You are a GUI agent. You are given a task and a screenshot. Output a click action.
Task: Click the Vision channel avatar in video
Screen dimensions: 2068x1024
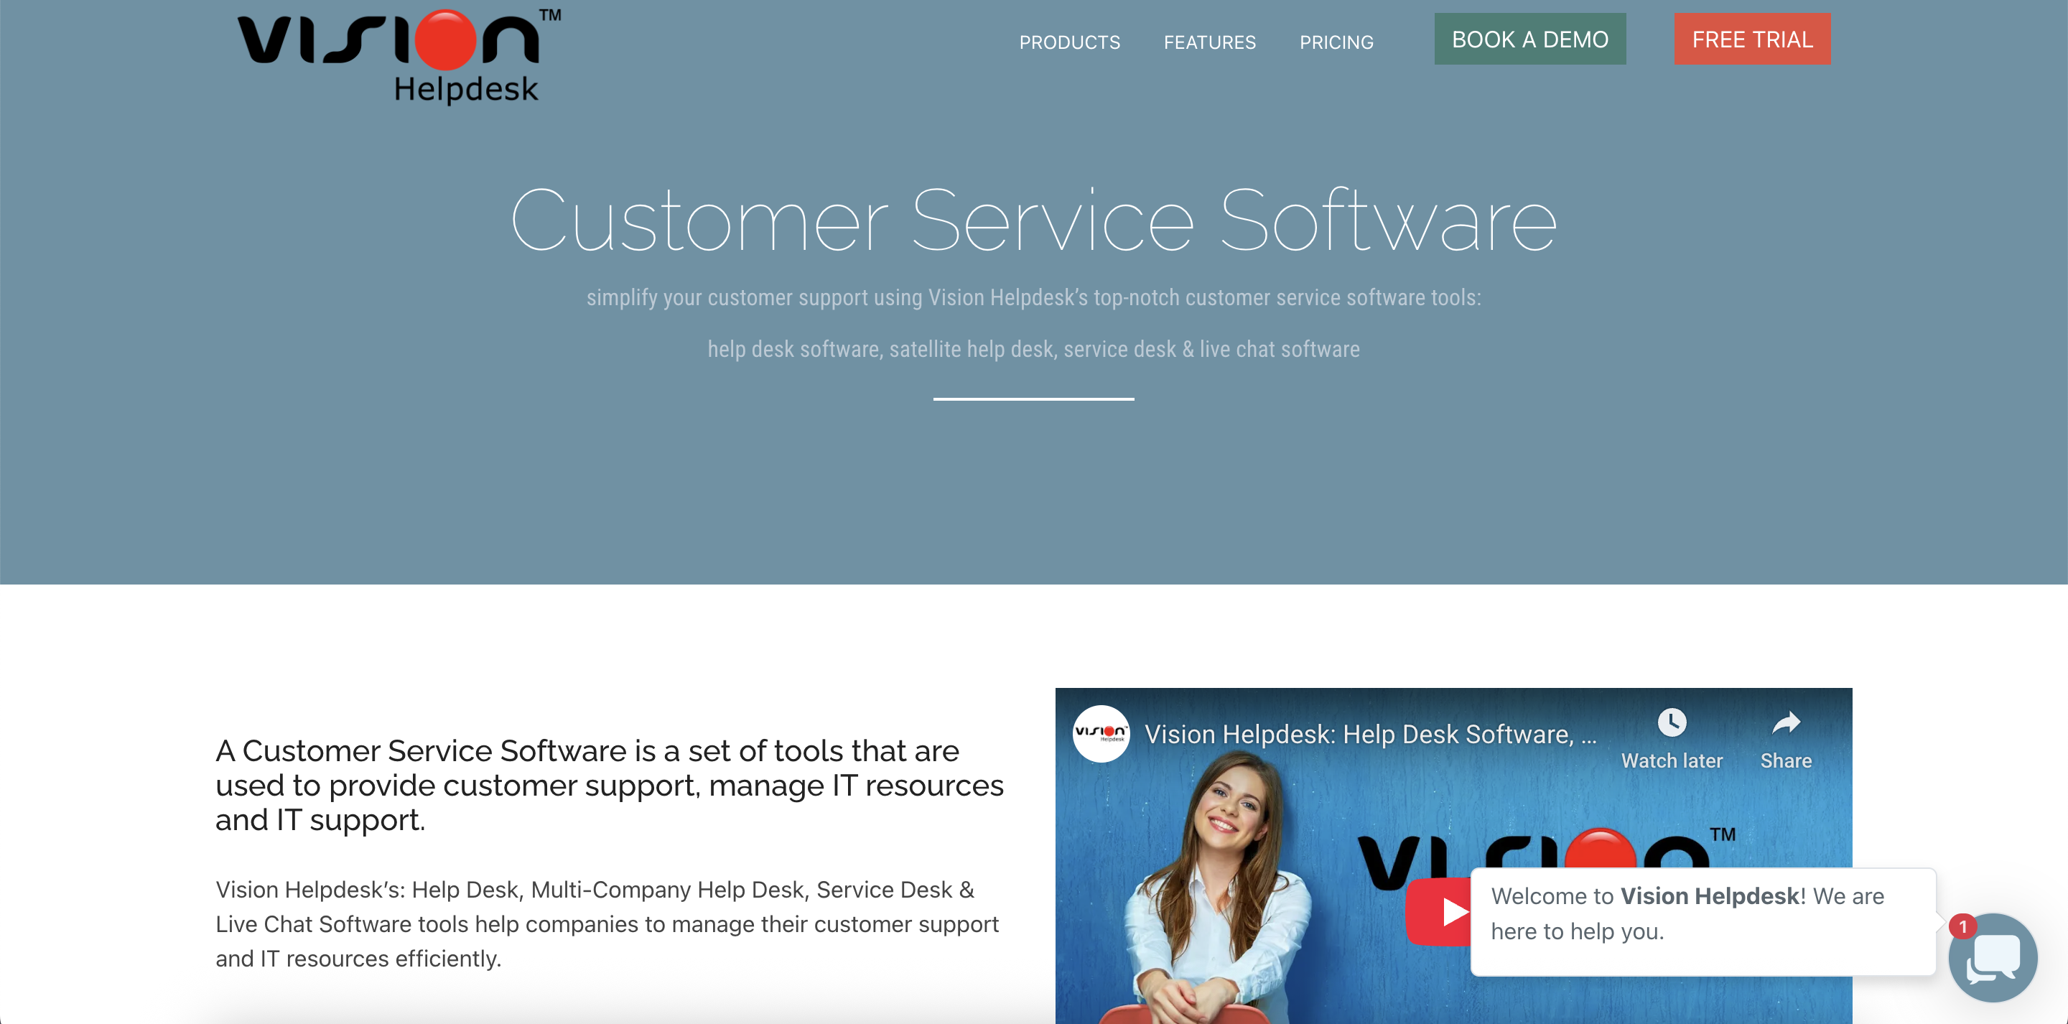[x=1101, y=733]
